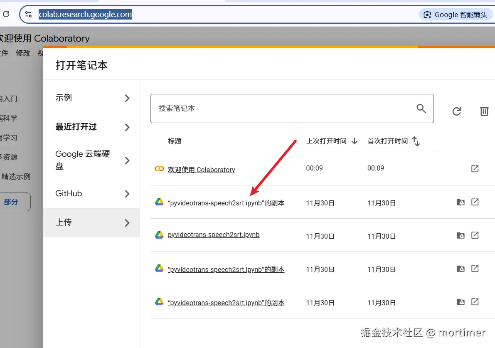495x348 pixels.
Task: Click the orange CO Colab logo icon
Action: 159,169
